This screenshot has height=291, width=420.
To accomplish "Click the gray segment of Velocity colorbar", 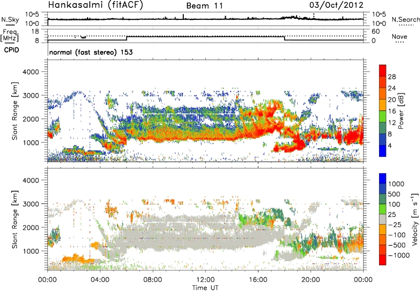I will click(383, 219).
